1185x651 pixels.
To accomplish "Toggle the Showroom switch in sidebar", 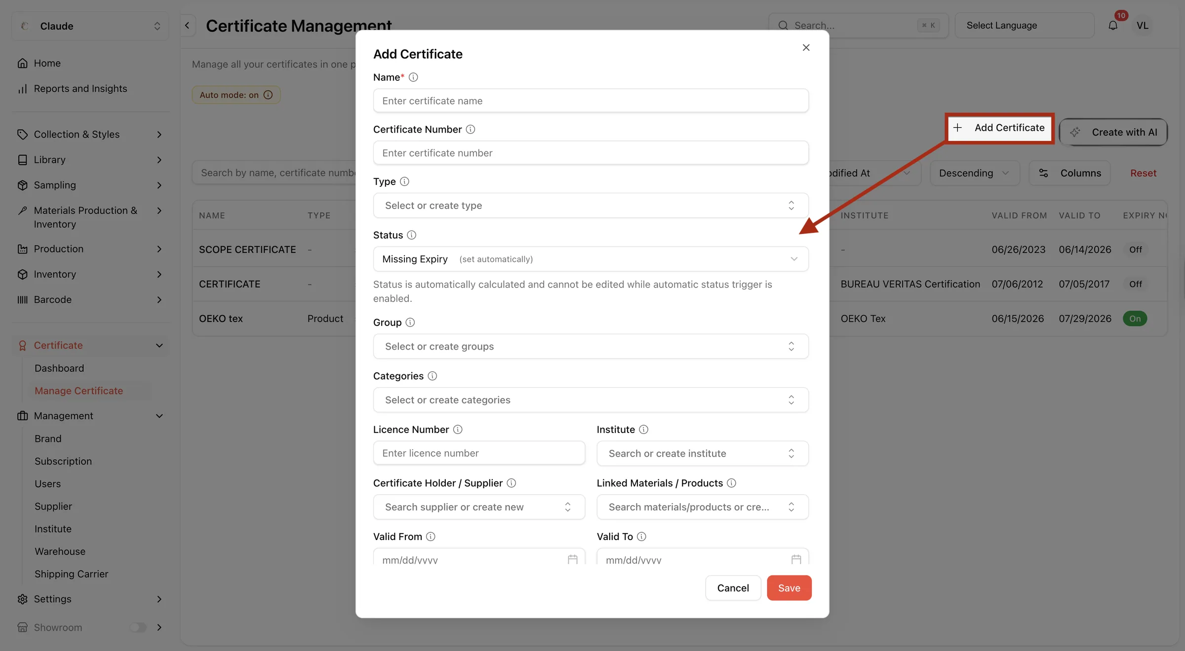I will (x=138, y=627).
